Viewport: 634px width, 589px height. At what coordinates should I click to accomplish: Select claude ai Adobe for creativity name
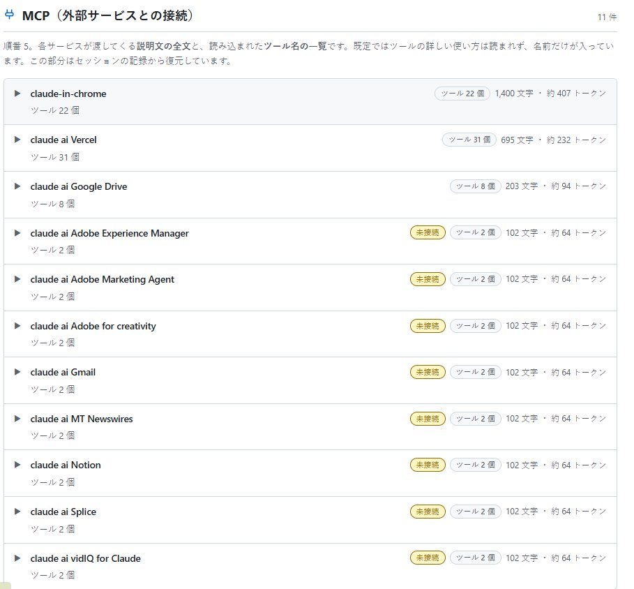[93, 326]
